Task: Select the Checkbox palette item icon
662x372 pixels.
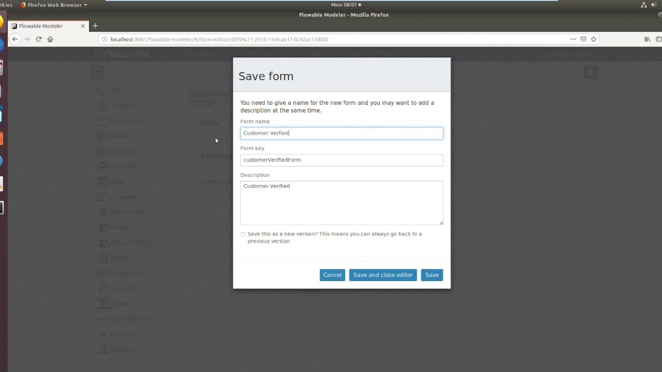Action: [103, 166]
